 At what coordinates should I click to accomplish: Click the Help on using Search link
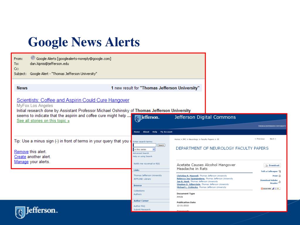[x=143, y=156]
